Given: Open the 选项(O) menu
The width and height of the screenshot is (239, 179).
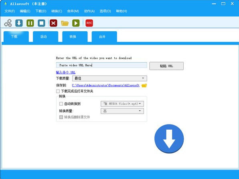Looking at the screenshot, I should (105, 11).
